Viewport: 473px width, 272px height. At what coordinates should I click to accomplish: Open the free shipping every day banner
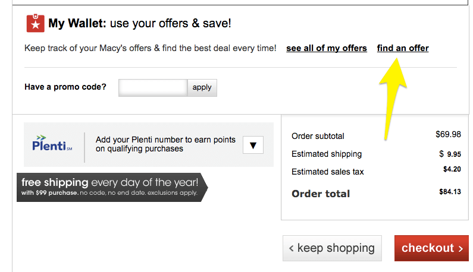(112, 187)
